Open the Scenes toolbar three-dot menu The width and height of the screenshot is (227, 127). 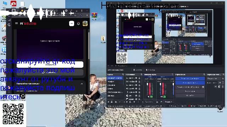click(124, 102)
